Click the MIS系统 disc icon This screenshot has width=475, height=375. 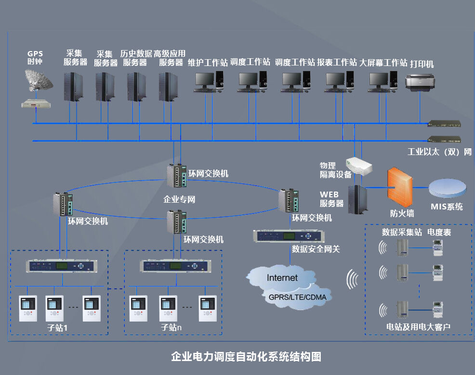(x=447, y=188)
